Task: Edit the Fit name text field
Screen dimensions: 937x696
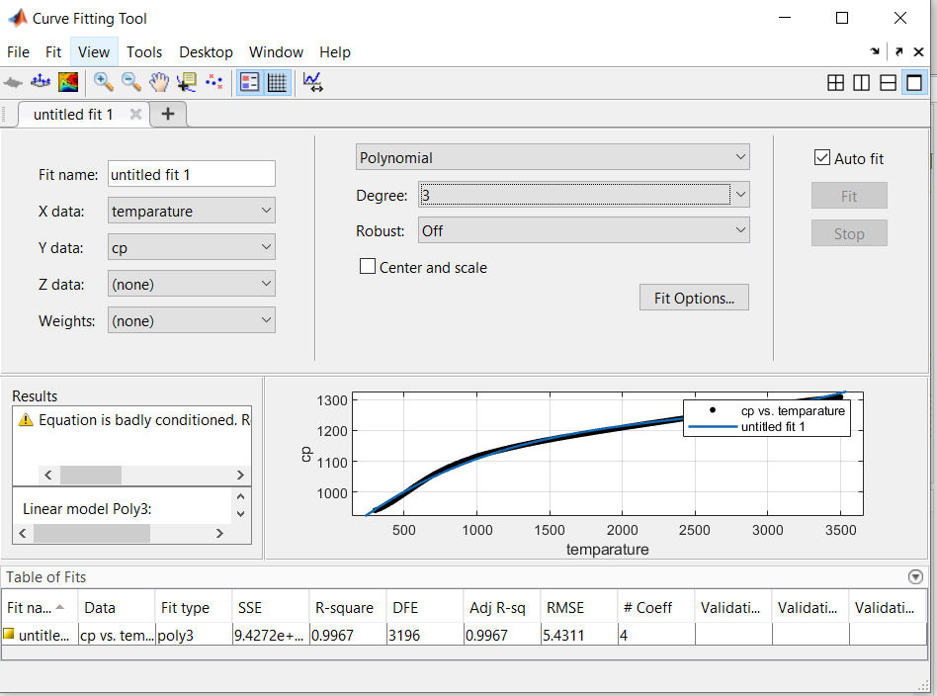Action: [191, 173]
